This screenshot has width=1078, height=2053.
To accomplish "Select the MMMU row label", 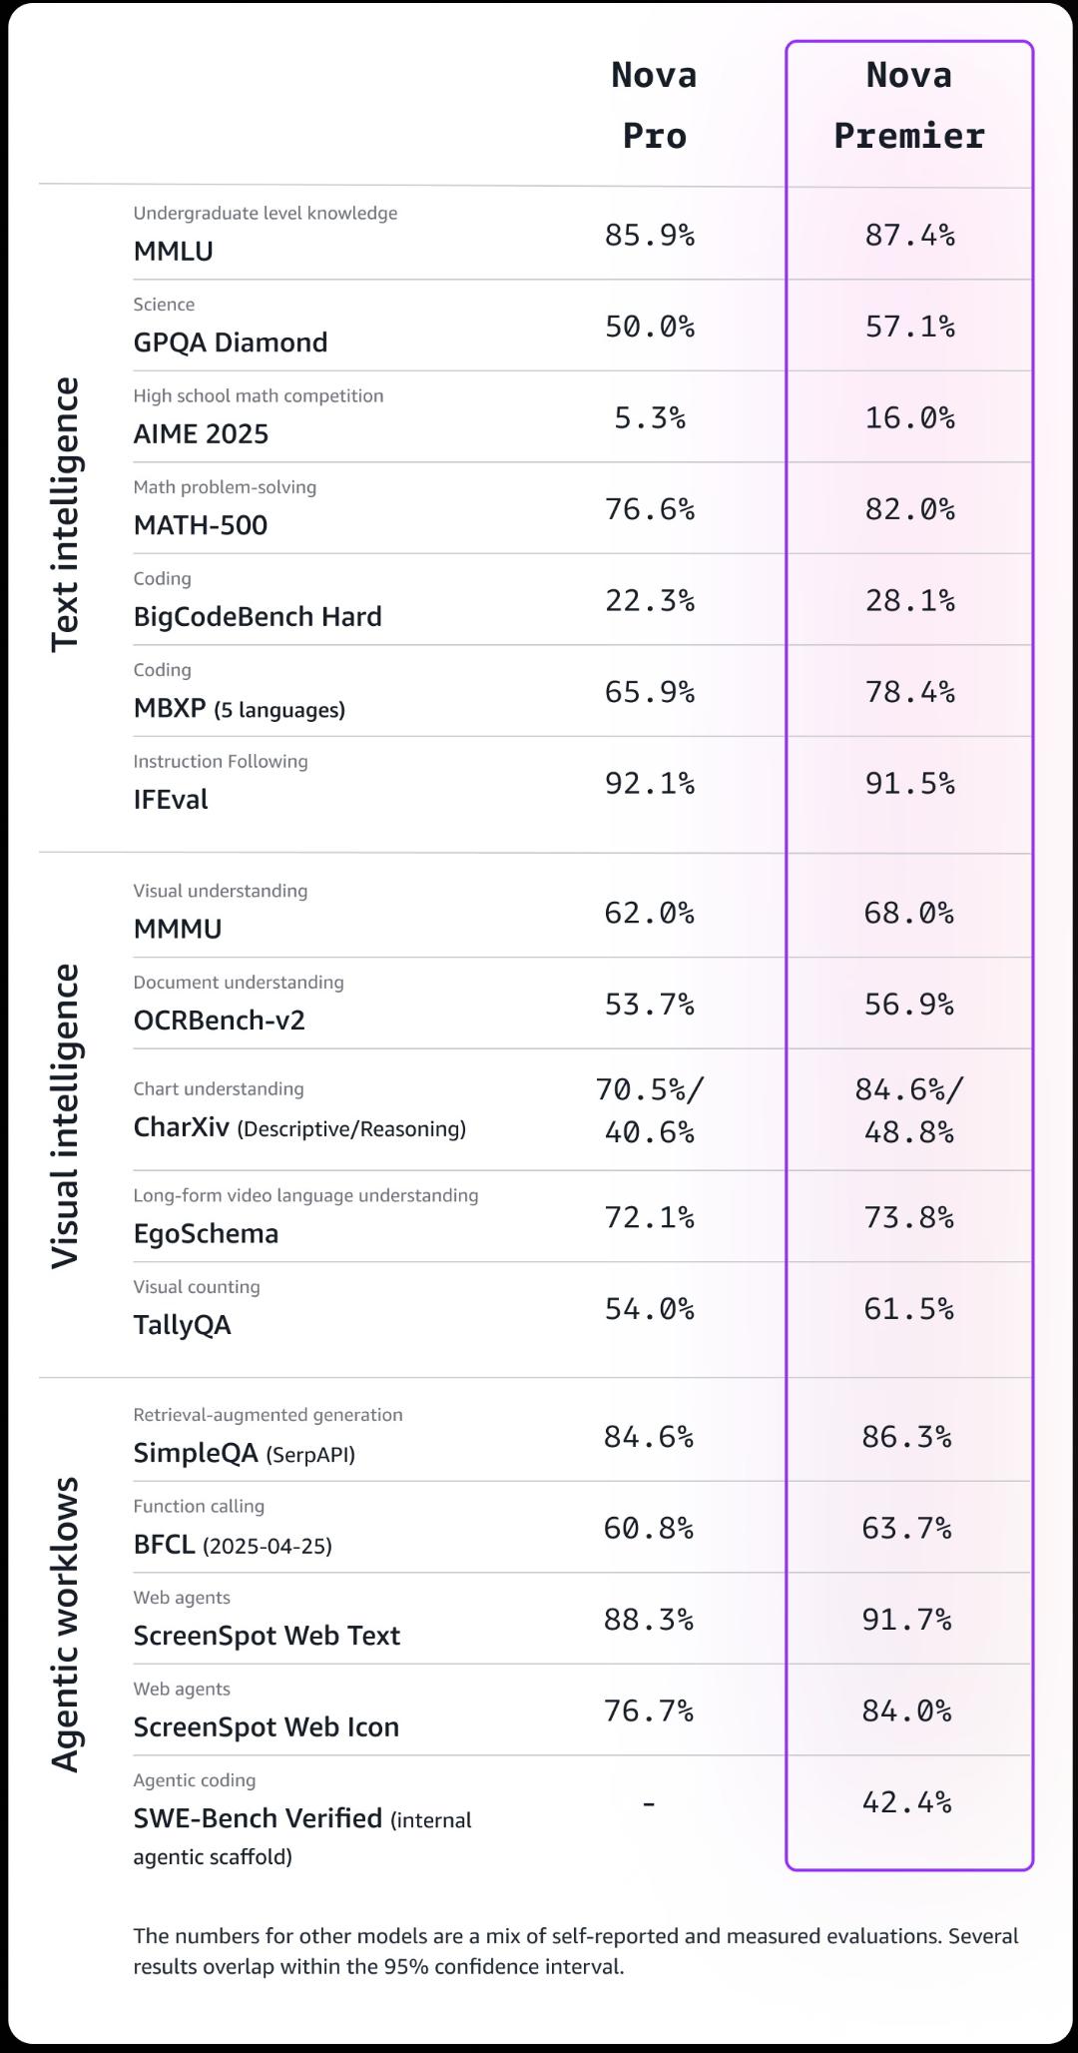I will pyautogui.click(x=178, y=929).
